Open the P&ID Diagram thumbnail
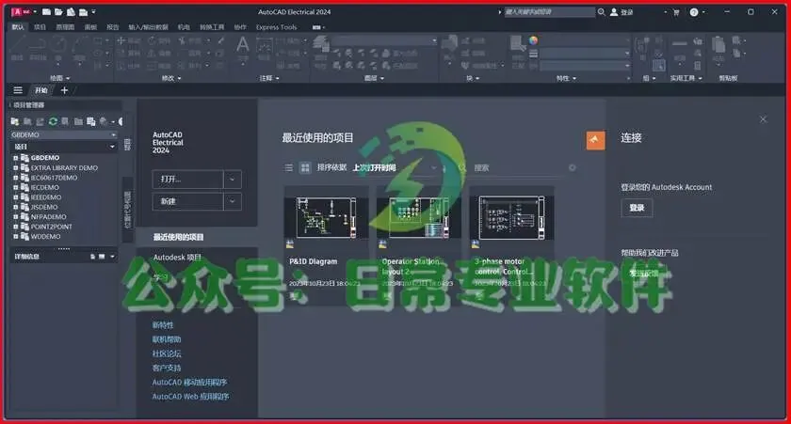The height and width of the screenshot is (424, 791). tap(327, 218)
